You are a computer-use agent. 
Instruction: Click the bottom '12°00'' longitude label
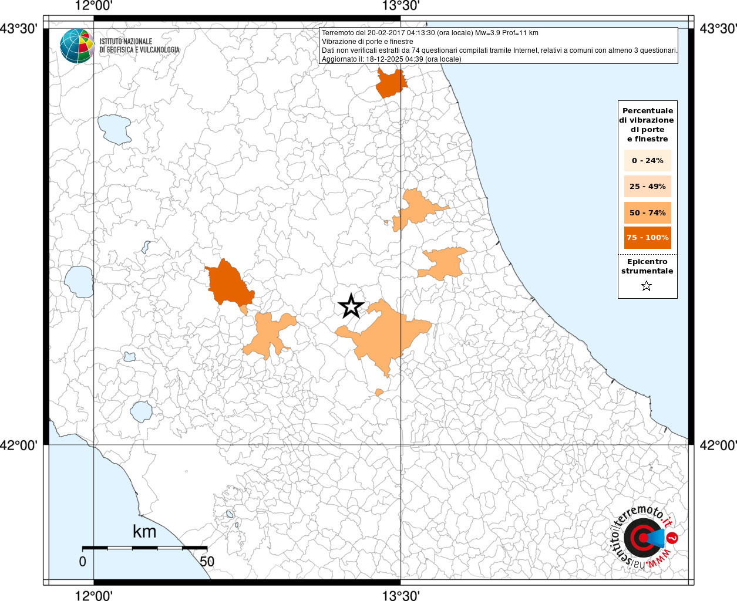[94, 595]
